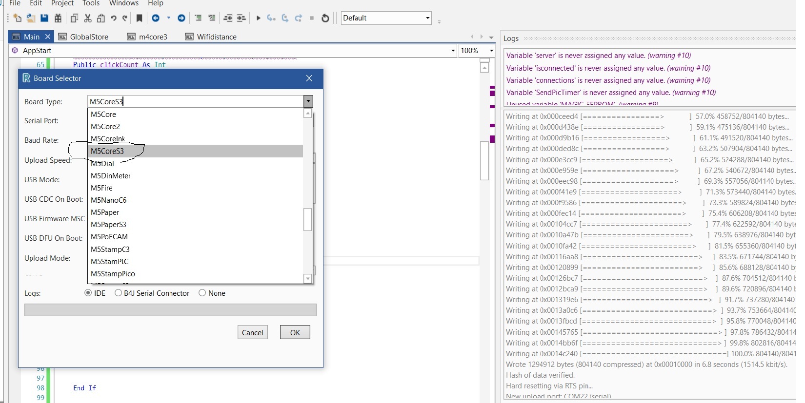
Task: Open the 100% zoom dropdown
Action: (491, 51)
